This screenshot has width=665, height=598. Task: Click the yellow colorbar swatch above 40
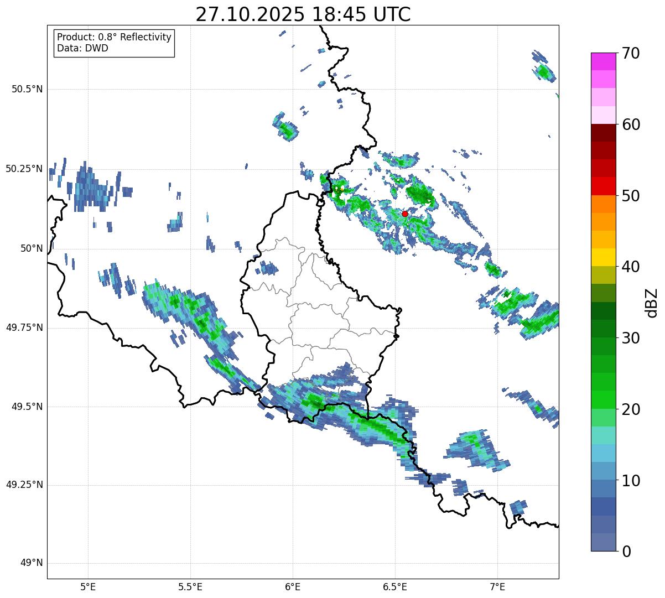point(604,257)
